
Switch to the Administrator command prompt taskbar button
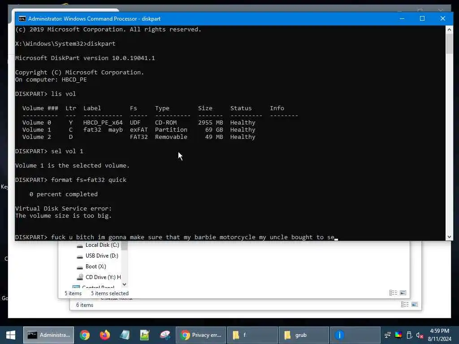(x=48, y=335)
